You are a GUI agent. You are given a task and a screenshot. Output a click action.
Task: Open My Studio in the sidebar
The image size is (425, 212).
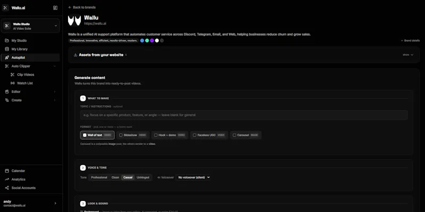[30, 41]
